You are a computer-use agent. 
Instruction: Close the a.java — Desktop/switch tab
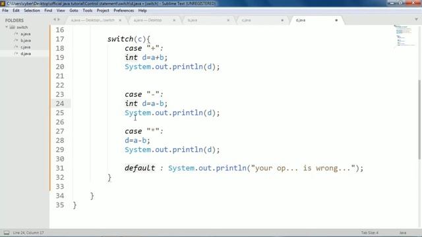[120, 20]
